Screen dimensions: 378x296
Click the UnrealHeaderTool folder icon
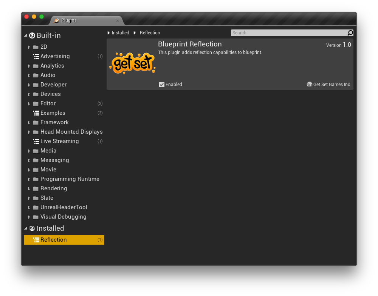click(x=36, y=207)
